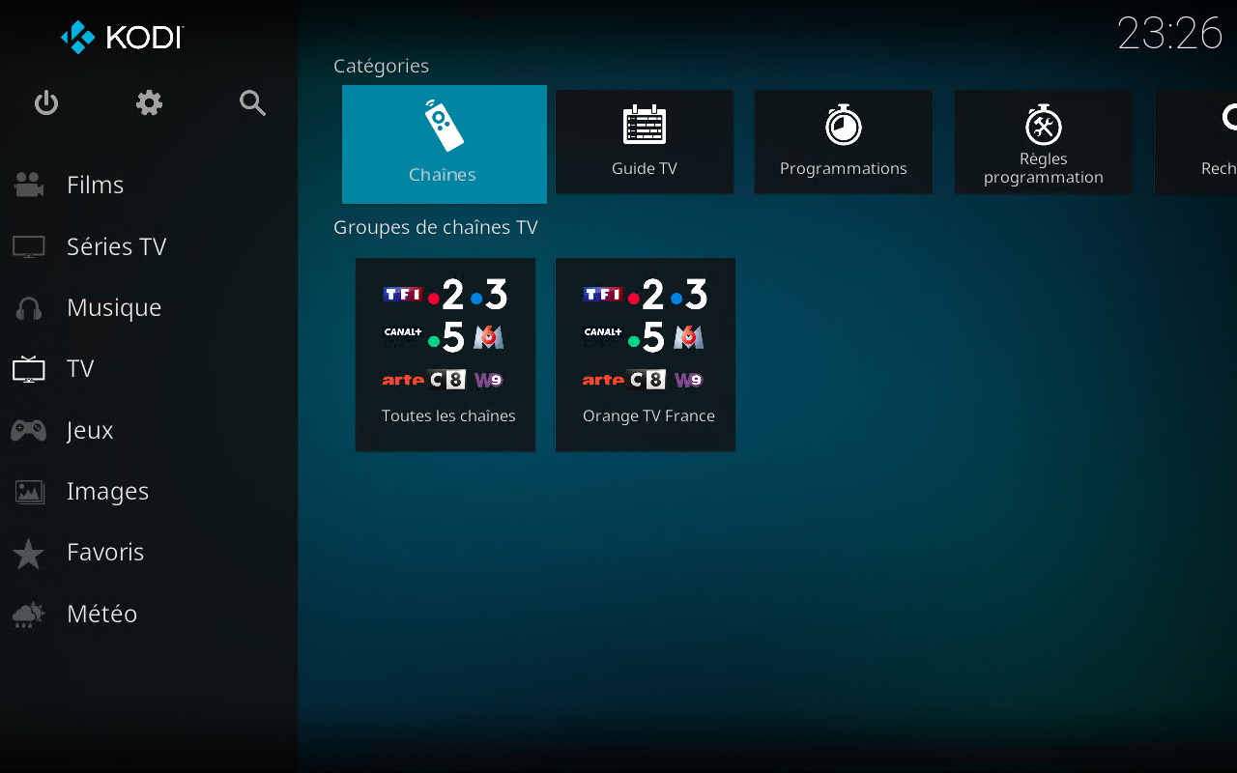The width and height of the screenshot is (1237, 773).
Task: Click the 23:26 clock
Action: (1170, 34)
